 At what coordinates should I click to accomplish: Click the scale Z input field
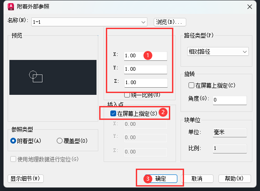146,83
